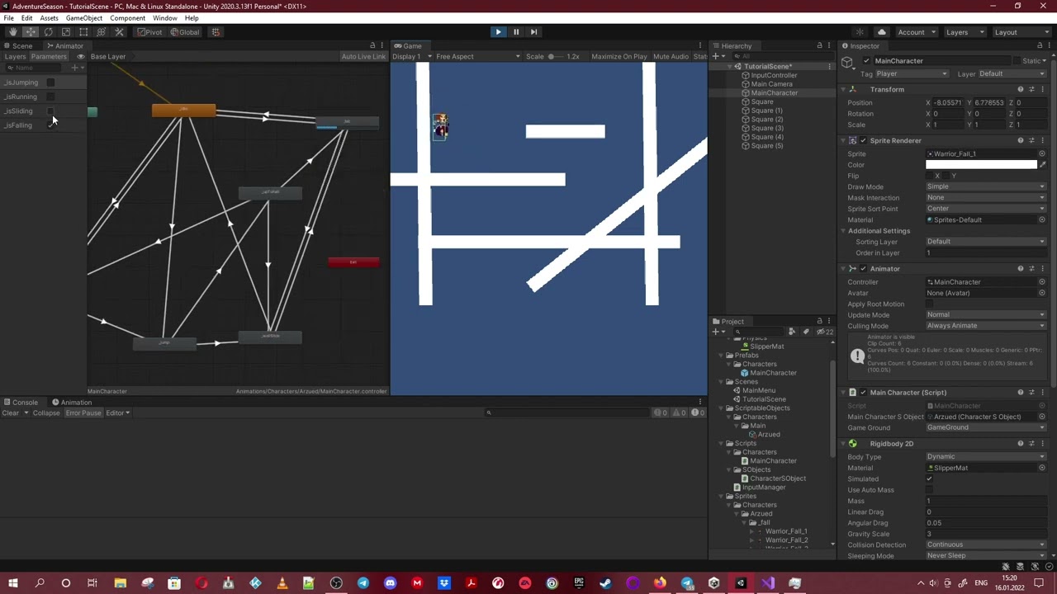Click Maximize On Play

coord(619,56)
